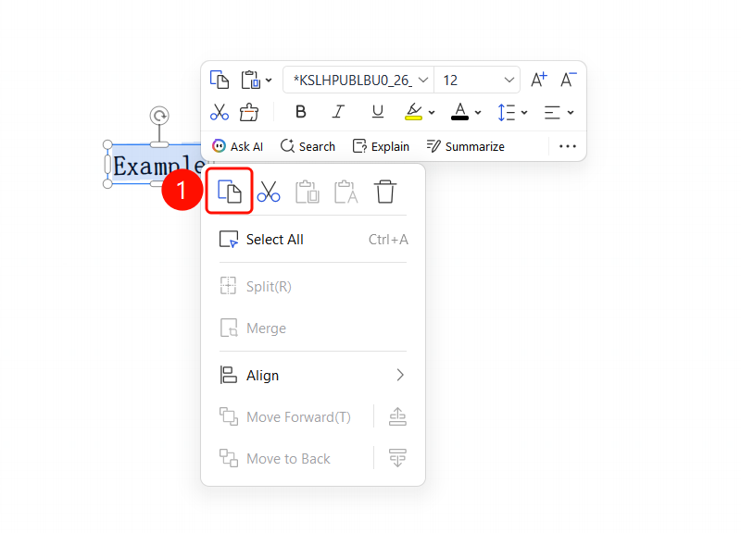Click the Cut scissors in the floating toolbar
Viewport: 741px width, 533px height.
(x=220, y=112)
